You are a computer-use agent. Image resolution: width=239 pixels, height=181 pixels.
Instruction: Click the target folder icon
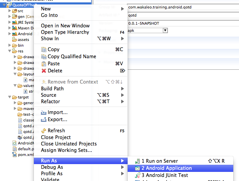click(x=15, y=97)
